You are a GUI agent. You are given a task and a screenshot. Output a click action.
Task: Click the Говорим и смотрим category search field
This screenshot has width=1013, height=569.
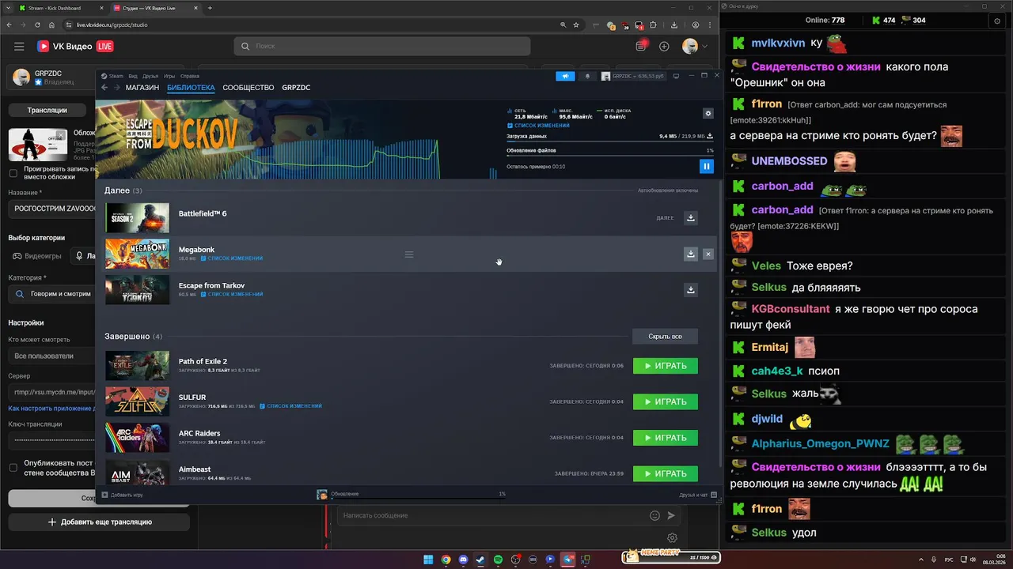(x=52, y=294)
